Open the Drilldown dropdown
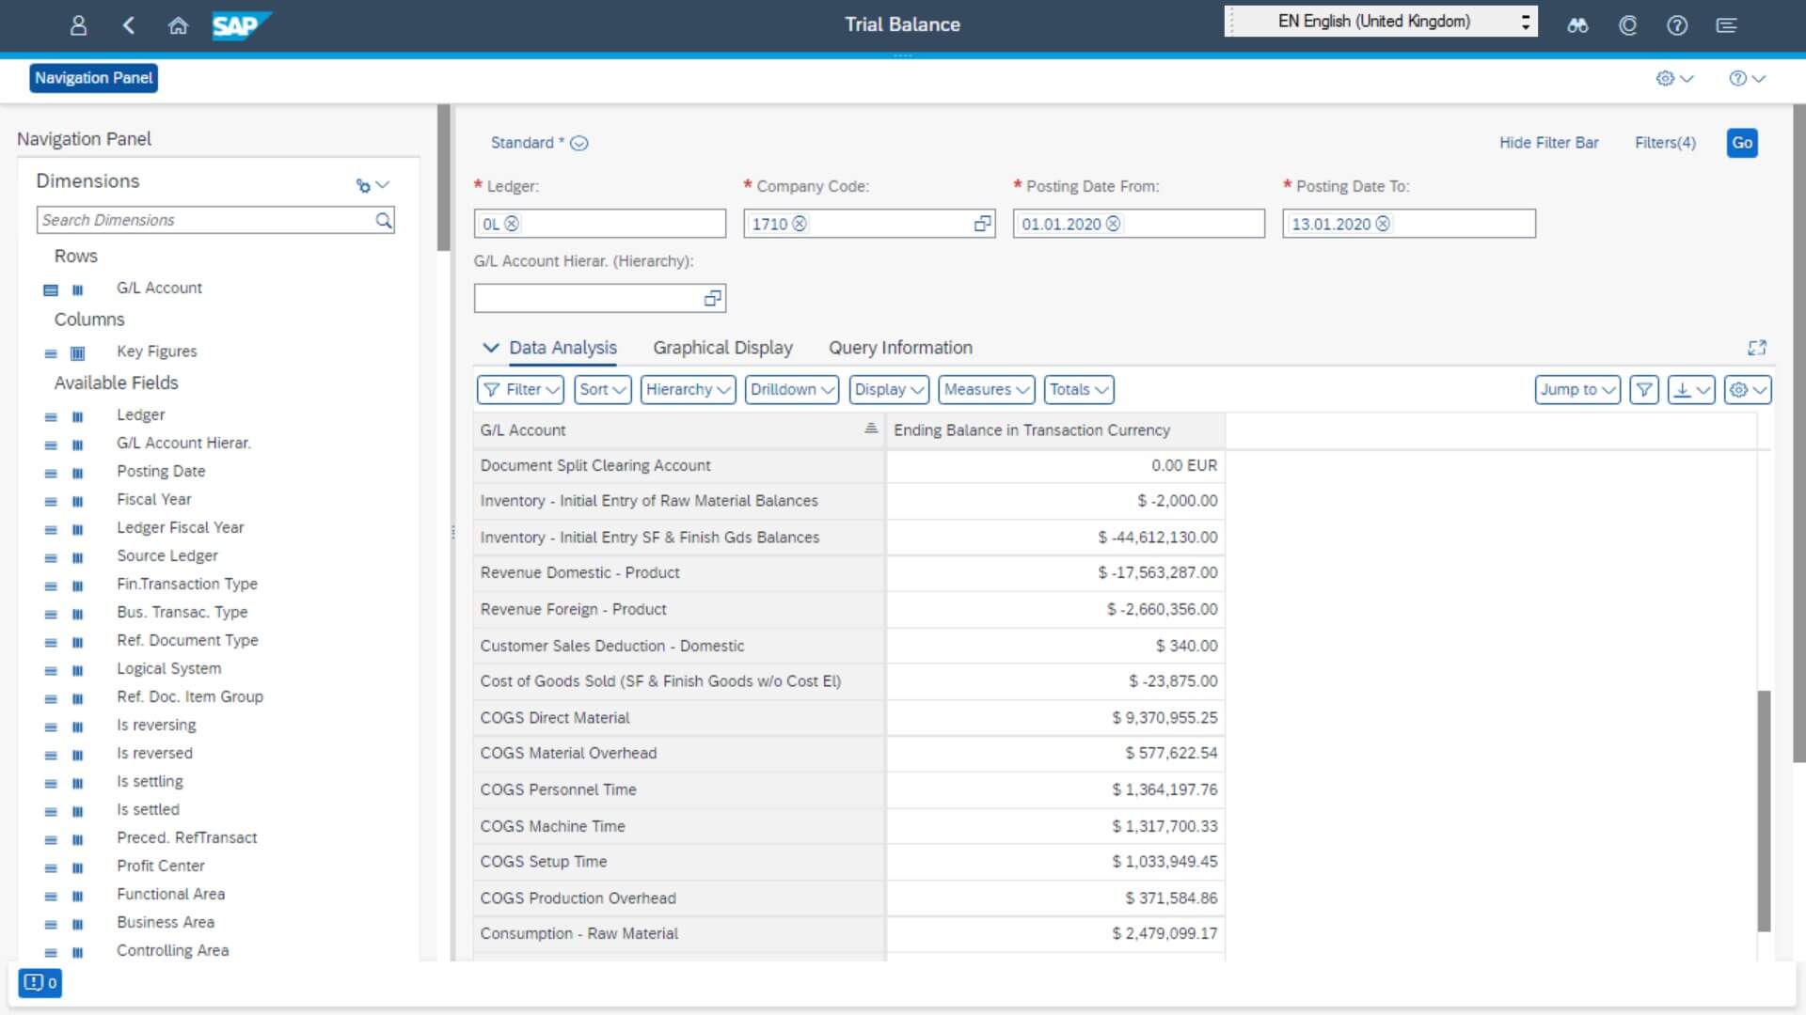The image size is (1806, 1015). click(x=791, y=389)
